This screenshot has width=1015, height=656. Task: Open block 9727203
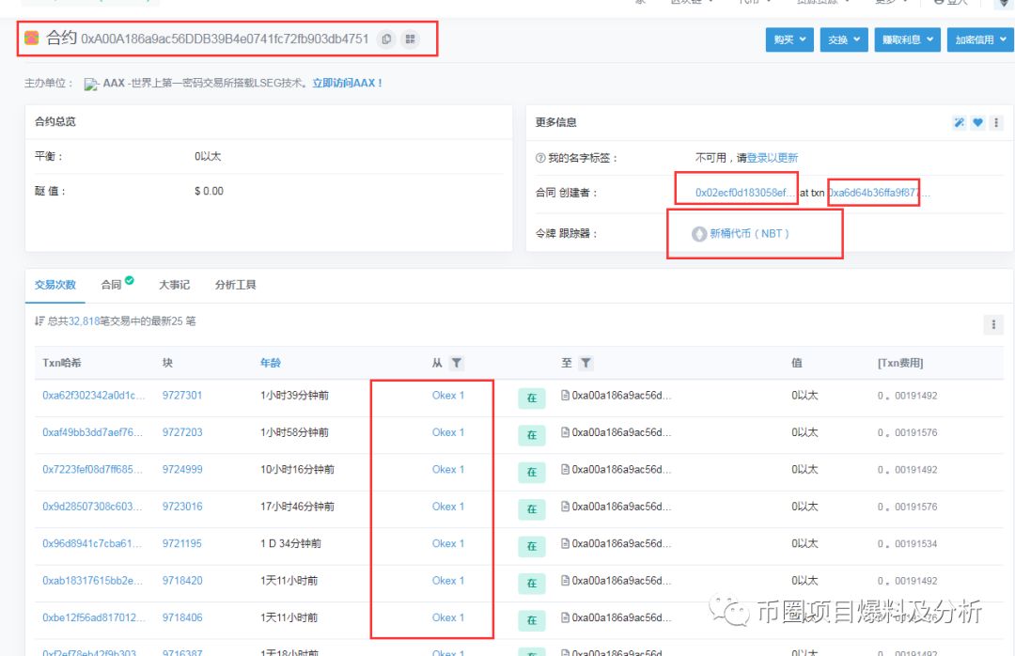182,432
